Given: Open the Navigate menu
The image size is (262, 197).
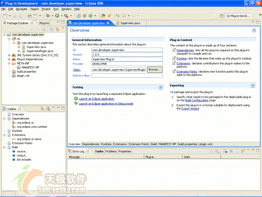Looking at the screenshot, I should click(x=22, y=9).
